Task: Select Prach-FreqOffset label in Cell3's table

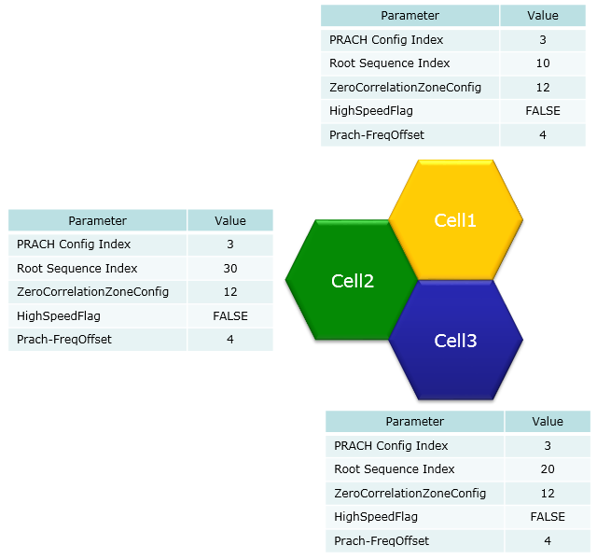Action: pyautogui.click(x=382, y=540)
